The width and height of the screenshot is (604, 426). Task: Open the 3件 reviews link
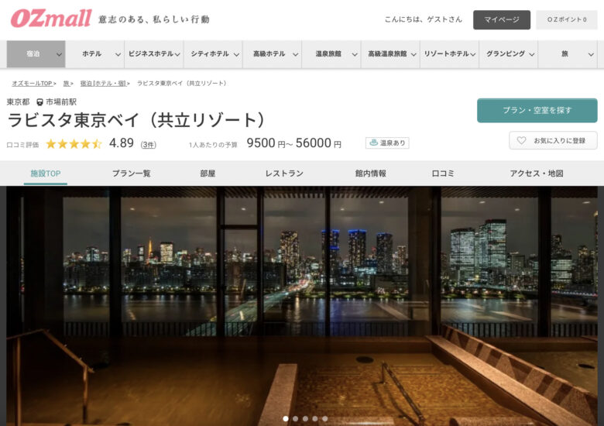point(149,145)
